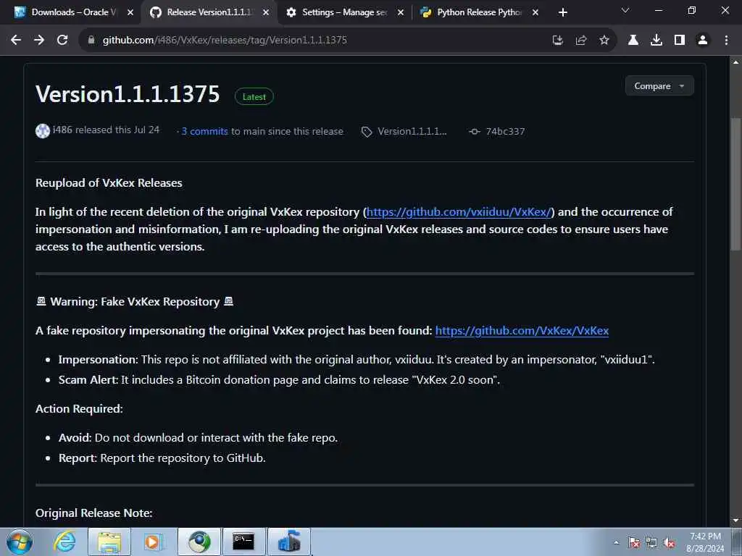Share this page from the address bar
Image resolution: width=742 pixels, height=556 pixels.
pos(581,41)
